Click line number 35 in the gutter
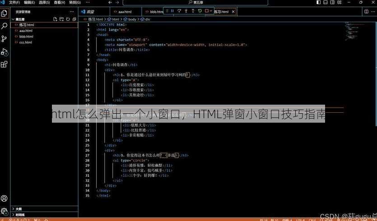377x221 pixels. tap(87, 196)
